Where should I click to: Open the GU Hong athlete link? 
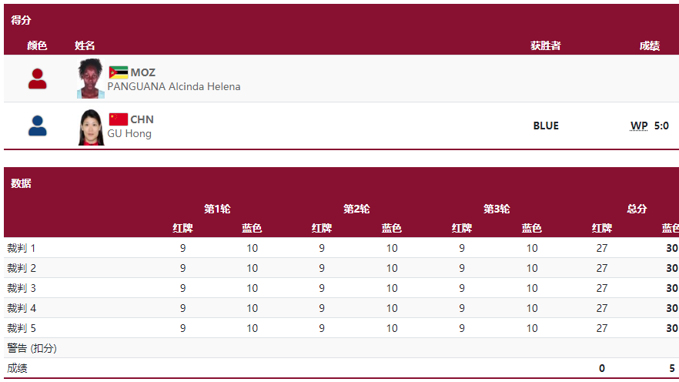tap(129, 133)
